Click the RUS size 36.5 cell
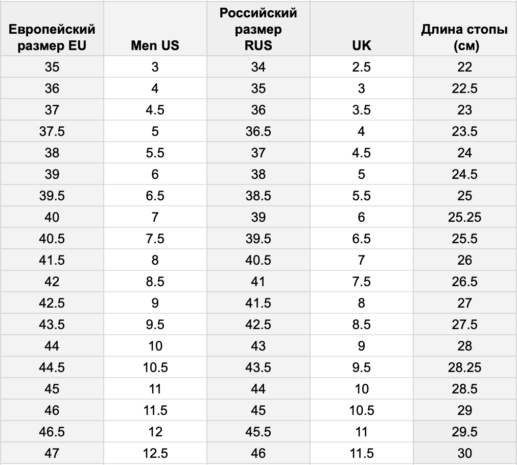 coord(258,131)
